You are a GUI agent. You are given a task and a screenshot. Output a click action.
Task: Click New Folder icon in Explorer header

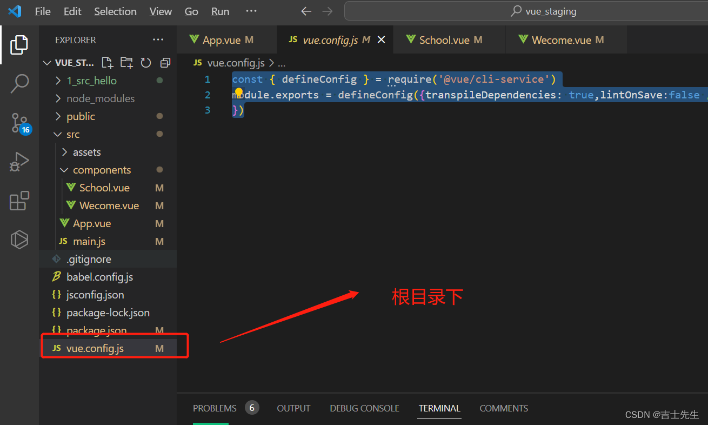126,63
